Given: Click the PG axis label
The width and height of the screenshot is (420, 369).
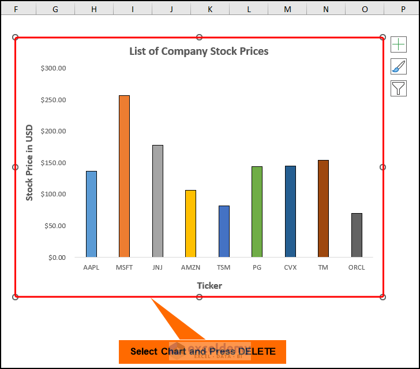Looking at the screenshot, I should (x=257, y=267).
